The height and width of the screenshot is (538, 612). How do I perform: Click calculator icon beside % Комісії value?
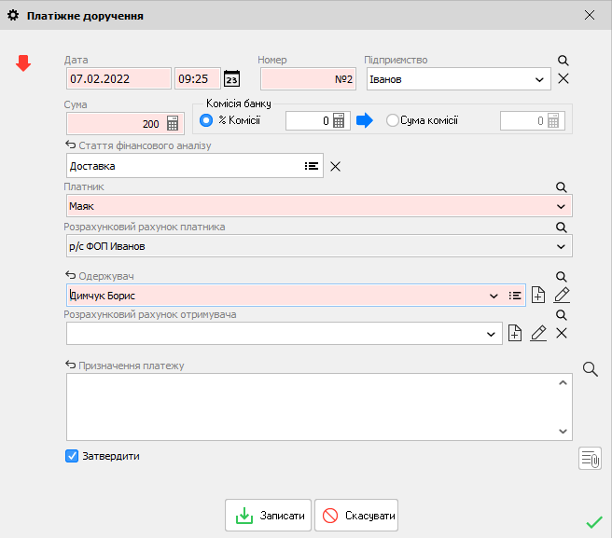(339, 120)
